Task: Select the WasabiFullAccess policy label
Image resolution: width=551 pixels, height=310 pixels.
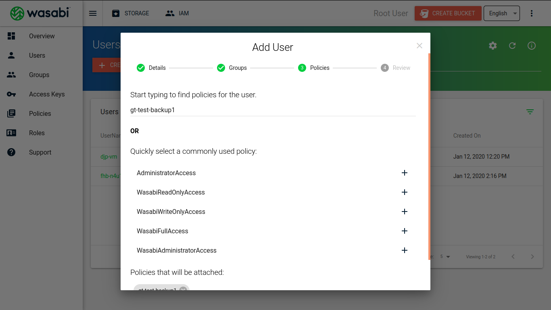Action: coord(163,231)
